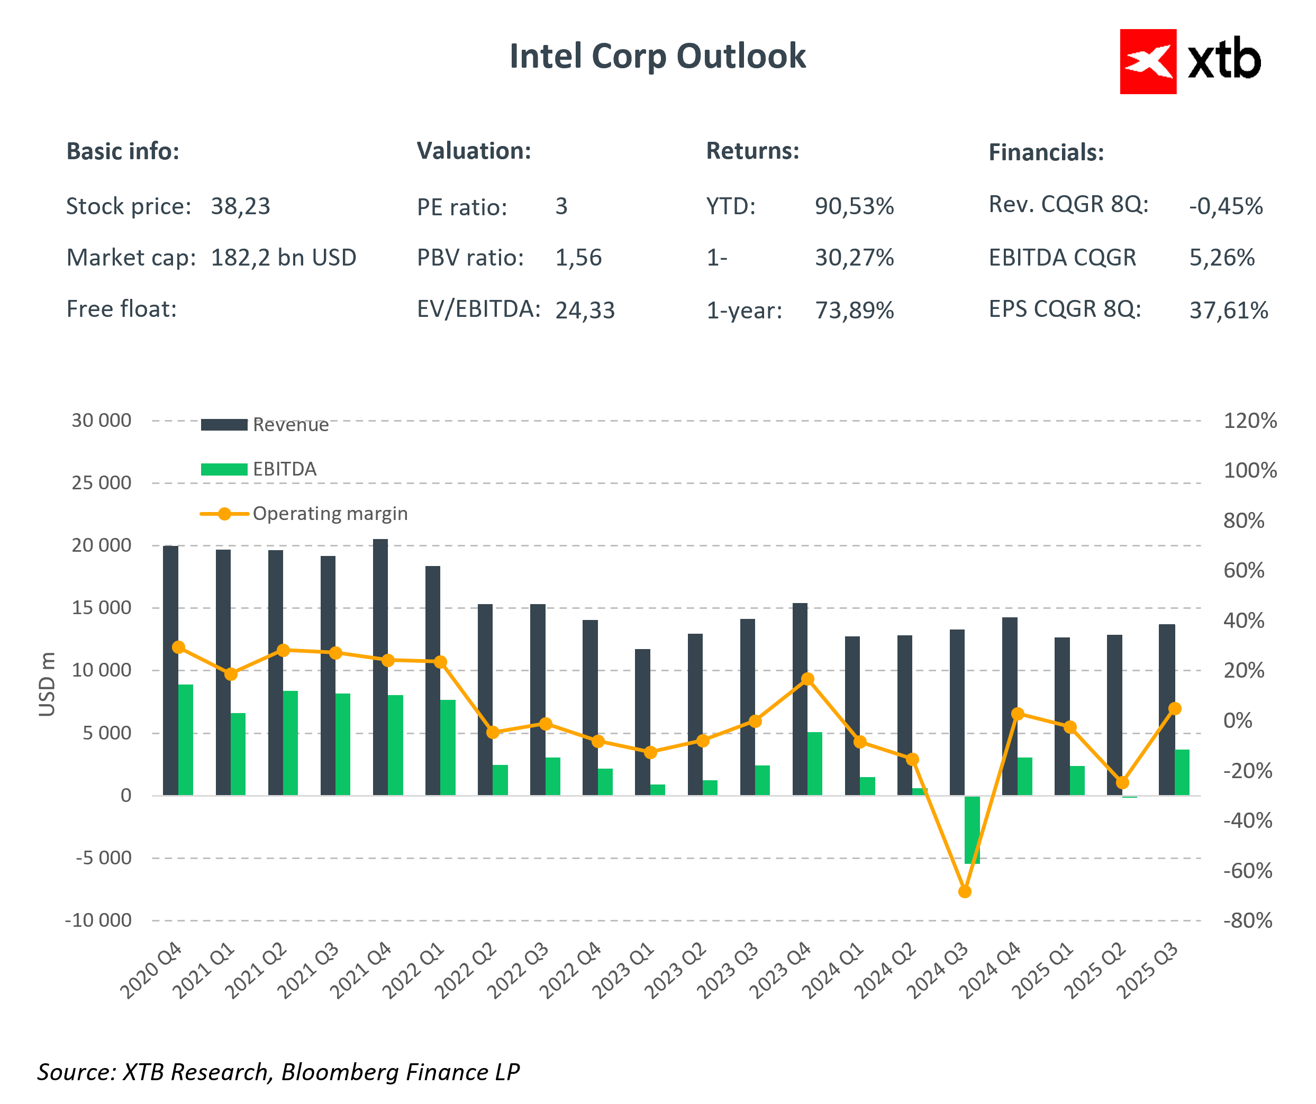Click the 2023 Q1 axis label
Viewport: 1316px width, 1104px height.
click(x=623, y=971)
